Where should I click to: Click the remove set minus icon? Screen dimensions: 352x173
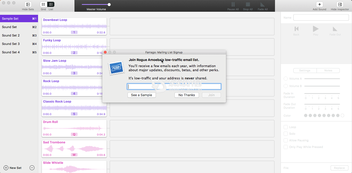(32, 168)
